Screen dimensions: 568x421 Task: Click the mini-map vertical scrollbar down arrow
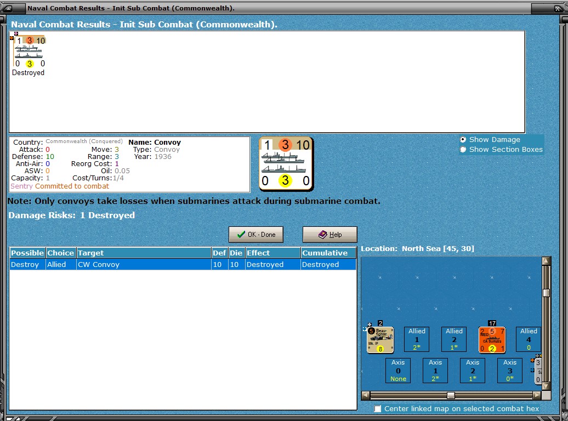pyautogui.click(x=546, y=386)
